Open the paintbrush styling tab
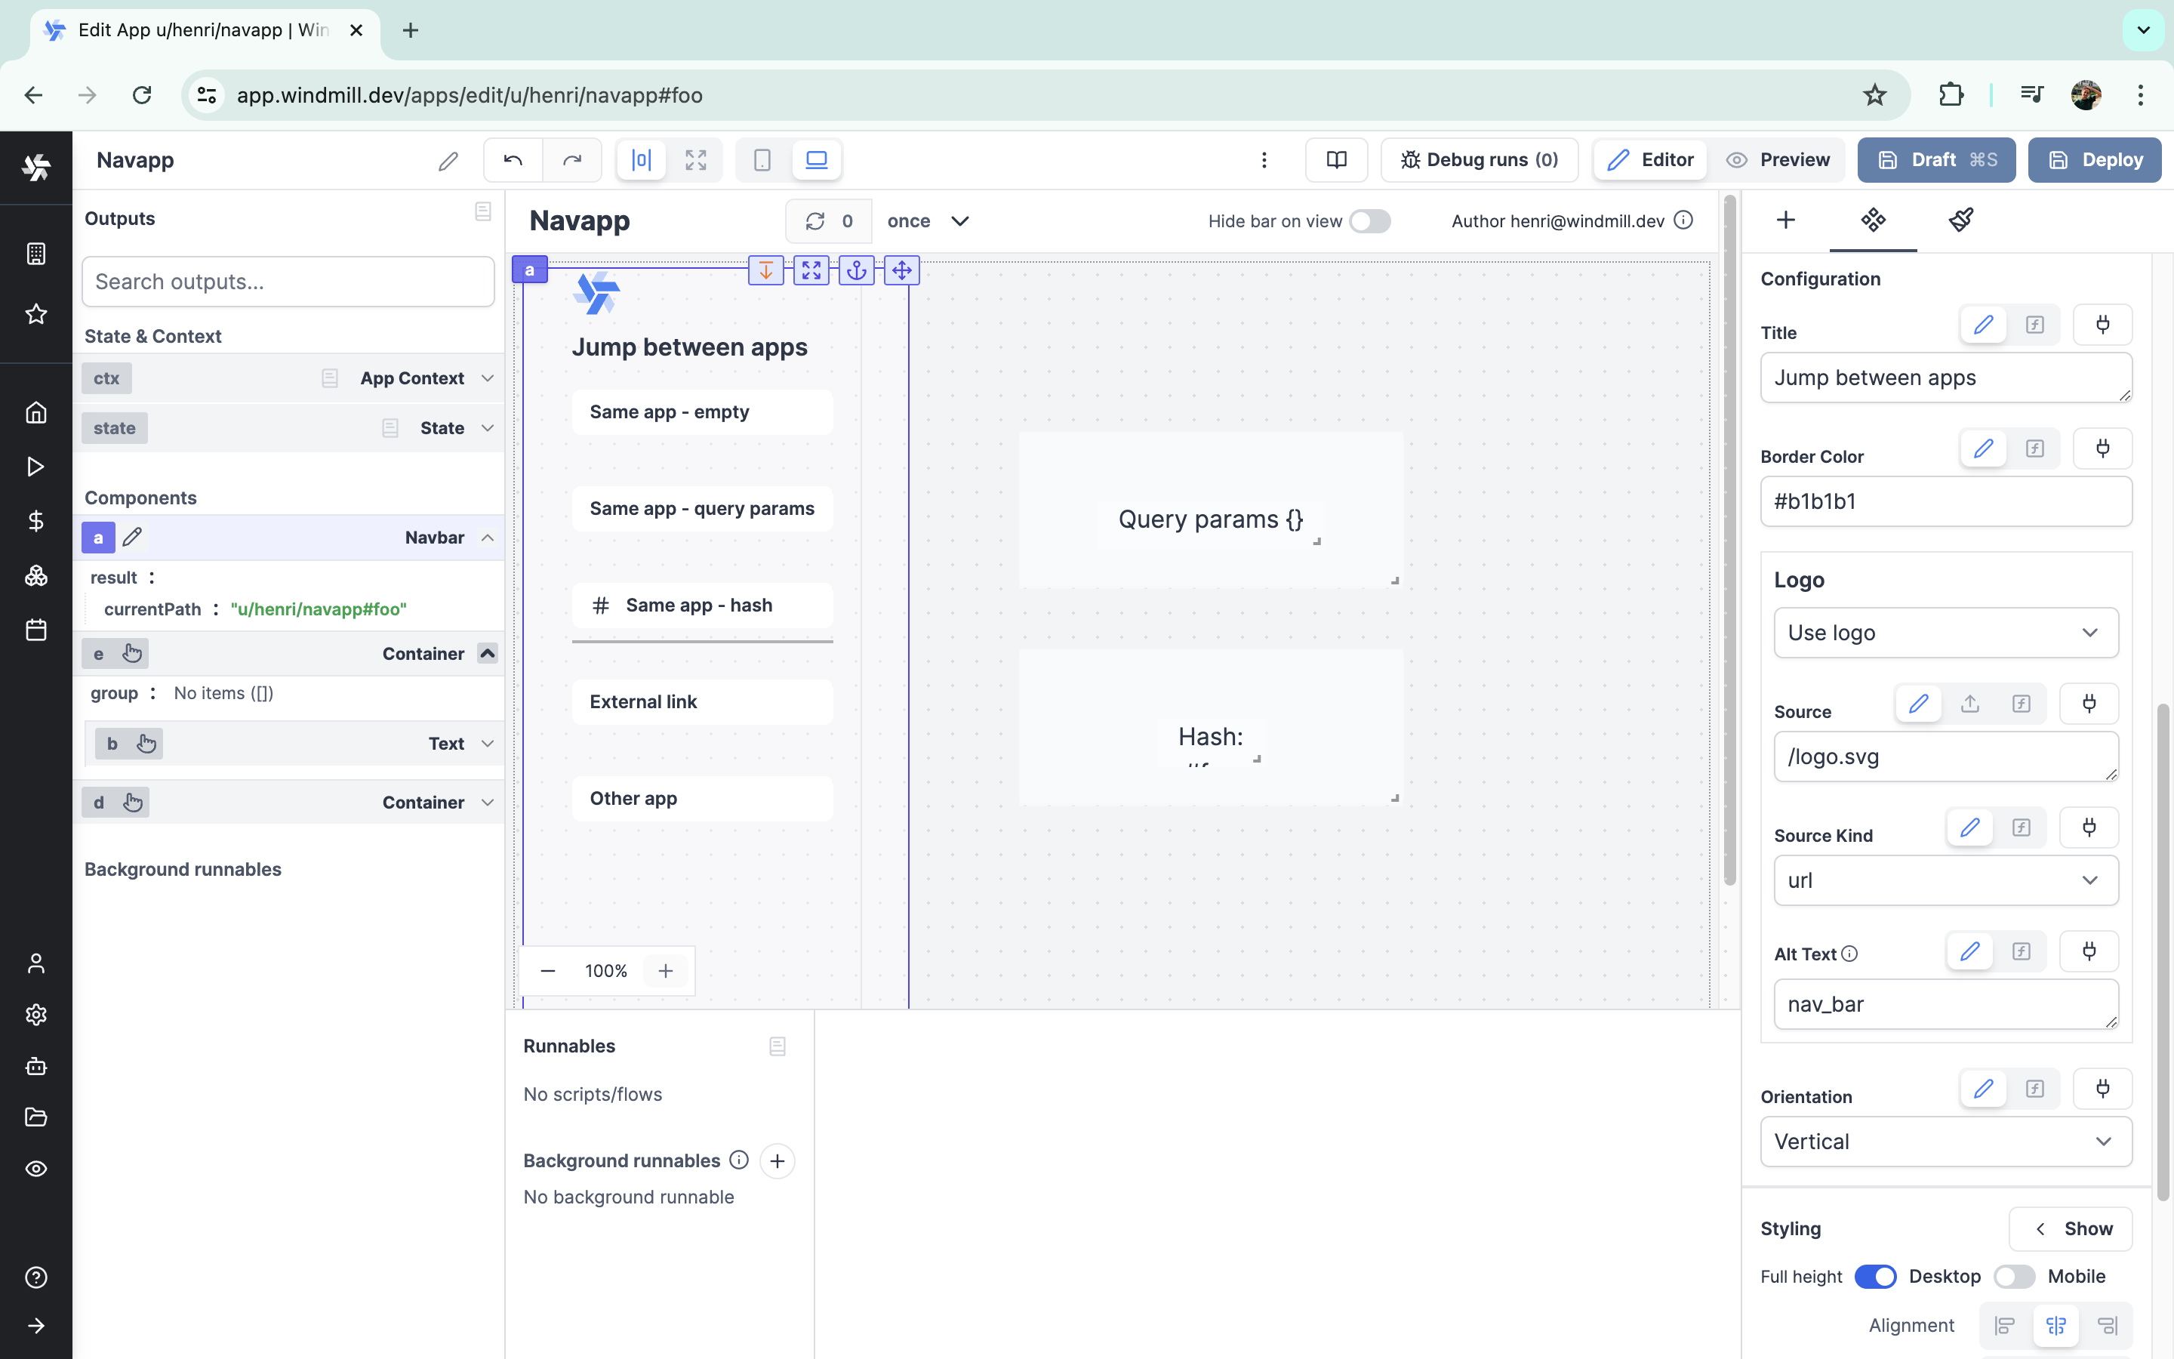Screen dimensions: 2174x1359 1960,220
